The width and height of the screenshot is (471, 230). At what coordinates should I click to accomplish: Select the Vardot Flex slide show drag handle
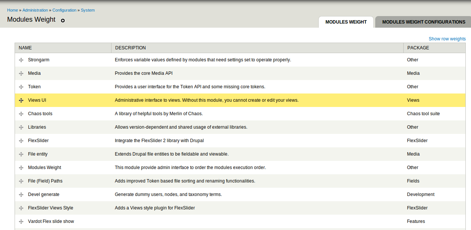tap(21, 221)
